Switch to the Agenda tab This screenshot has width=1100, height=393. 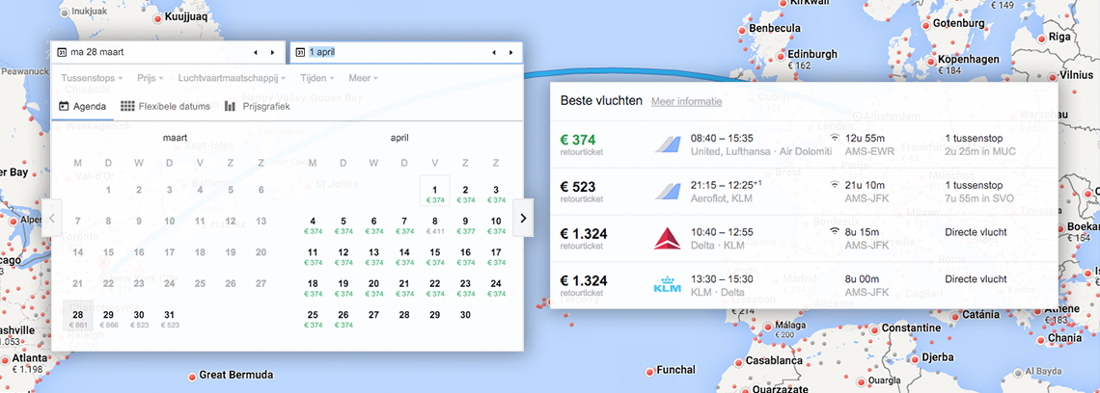(x=82, y=107)
